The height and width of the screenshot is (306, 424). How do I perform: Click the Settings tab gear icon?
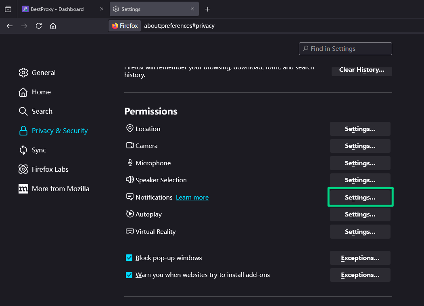pyautogui.click(x=116, y=9)
